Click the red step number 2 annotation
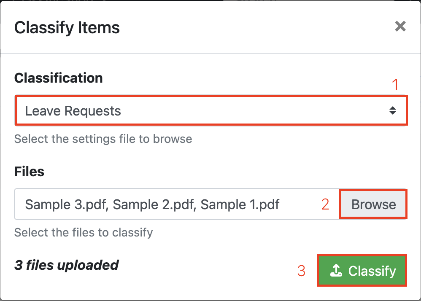The width and height of the screenshot is (421, 301). [325, 204]
